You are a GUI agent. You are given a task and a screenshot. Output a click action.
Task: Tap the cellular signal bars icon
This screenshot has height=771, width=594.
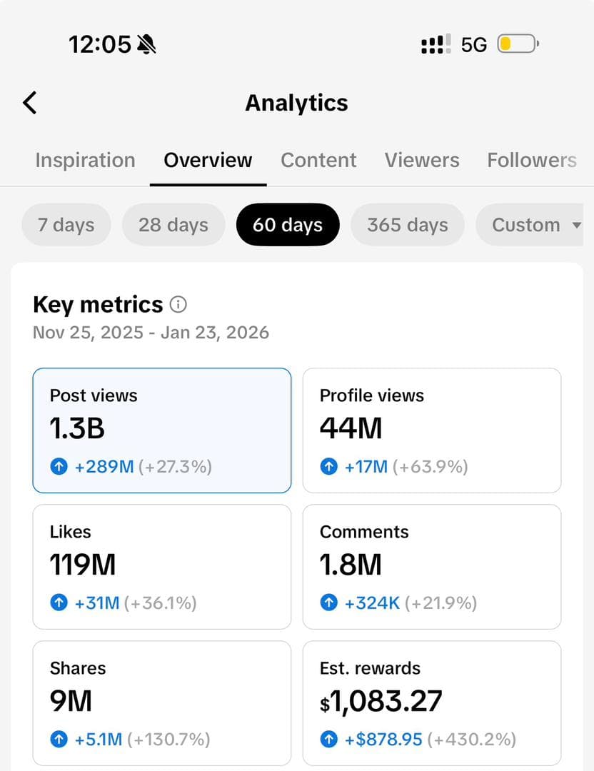coord(436,44)
